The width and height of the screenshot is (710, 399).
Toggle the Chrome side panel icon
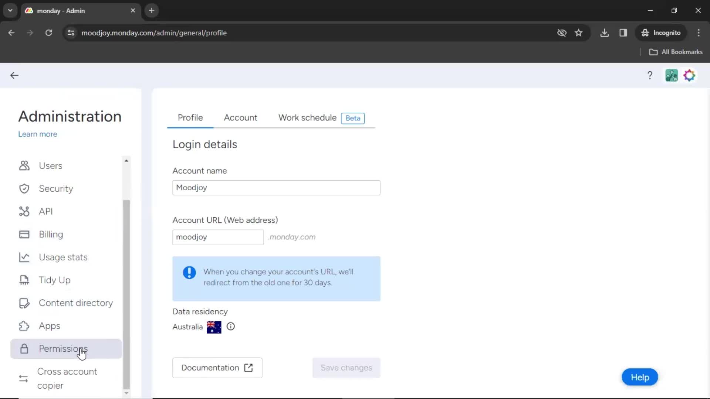[x=623, y=33]
